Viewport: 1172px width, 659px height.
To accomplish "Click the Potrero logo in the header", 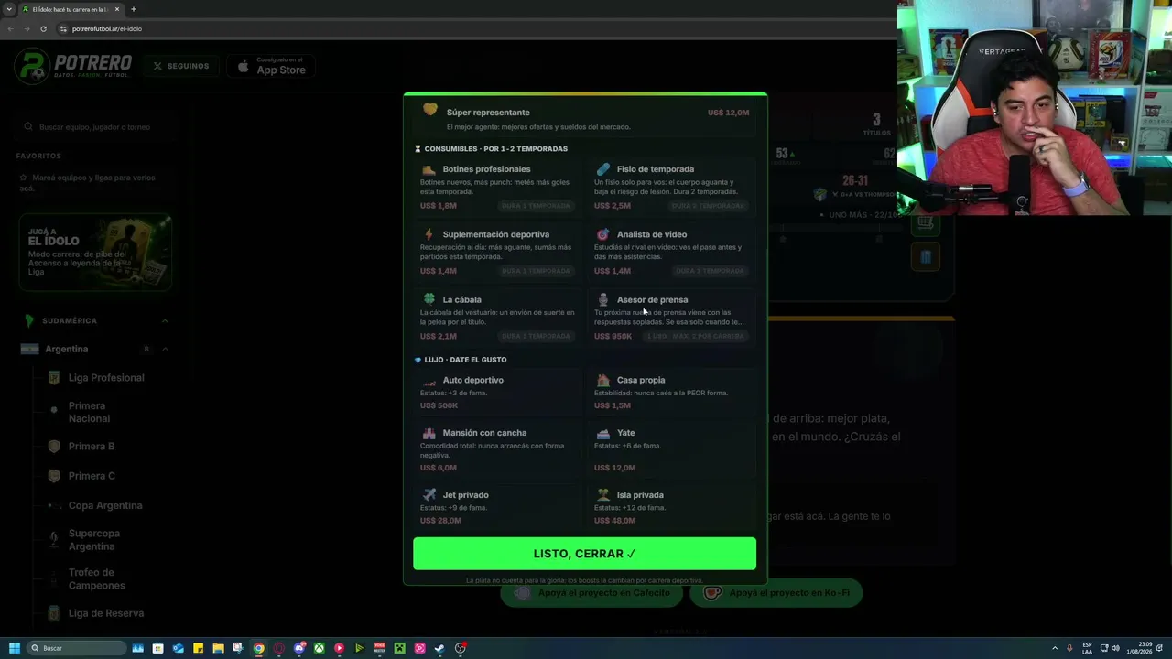I will point(74,66).
